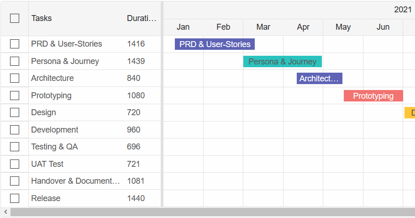The height and width of the screenshot is (218, 415).
Task: Check the PRD & User-Stories row checkbox
Action: [x=15, y=44]
